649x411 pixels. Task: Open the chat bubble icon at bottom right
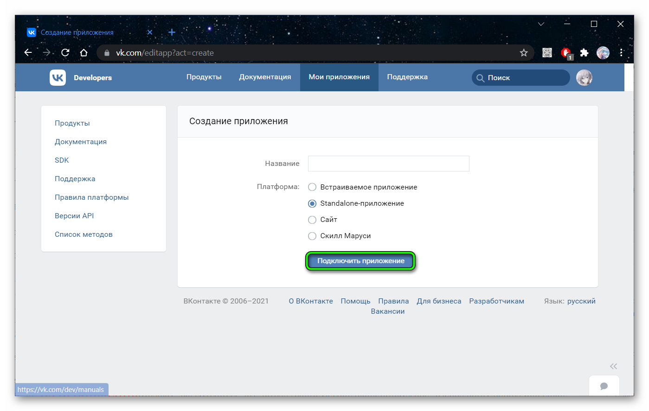(x=604, y=386)
